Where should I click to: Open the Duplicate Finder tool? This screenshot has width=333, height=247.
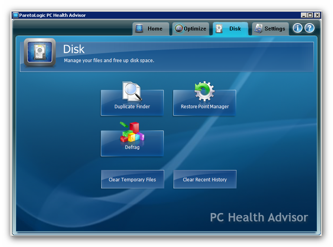pyautogui.click(x=132, y=103)
